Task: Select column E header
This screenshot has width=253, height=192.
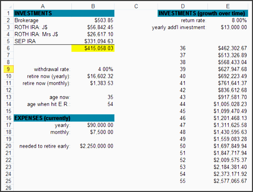Action: click(x=228, y=6)
